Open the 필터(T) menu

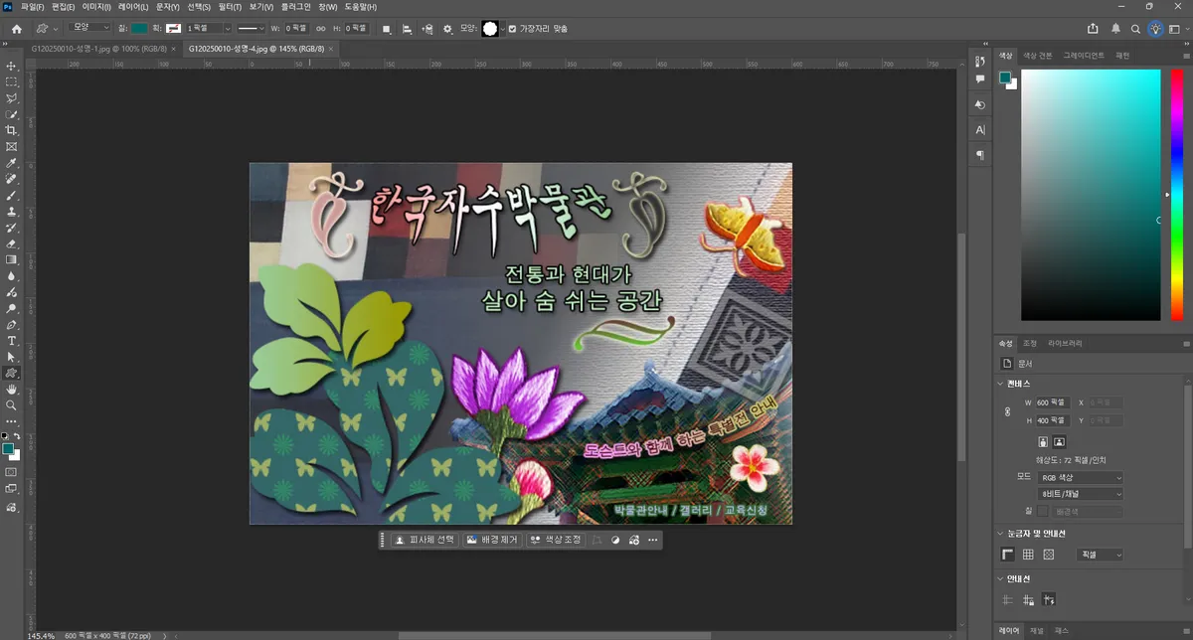[231, 6]
